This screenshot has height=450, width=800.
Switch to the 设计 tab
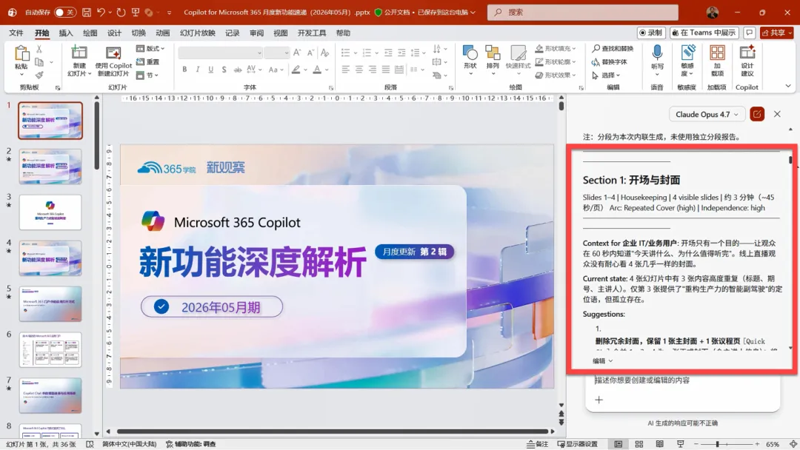(114, 33)
